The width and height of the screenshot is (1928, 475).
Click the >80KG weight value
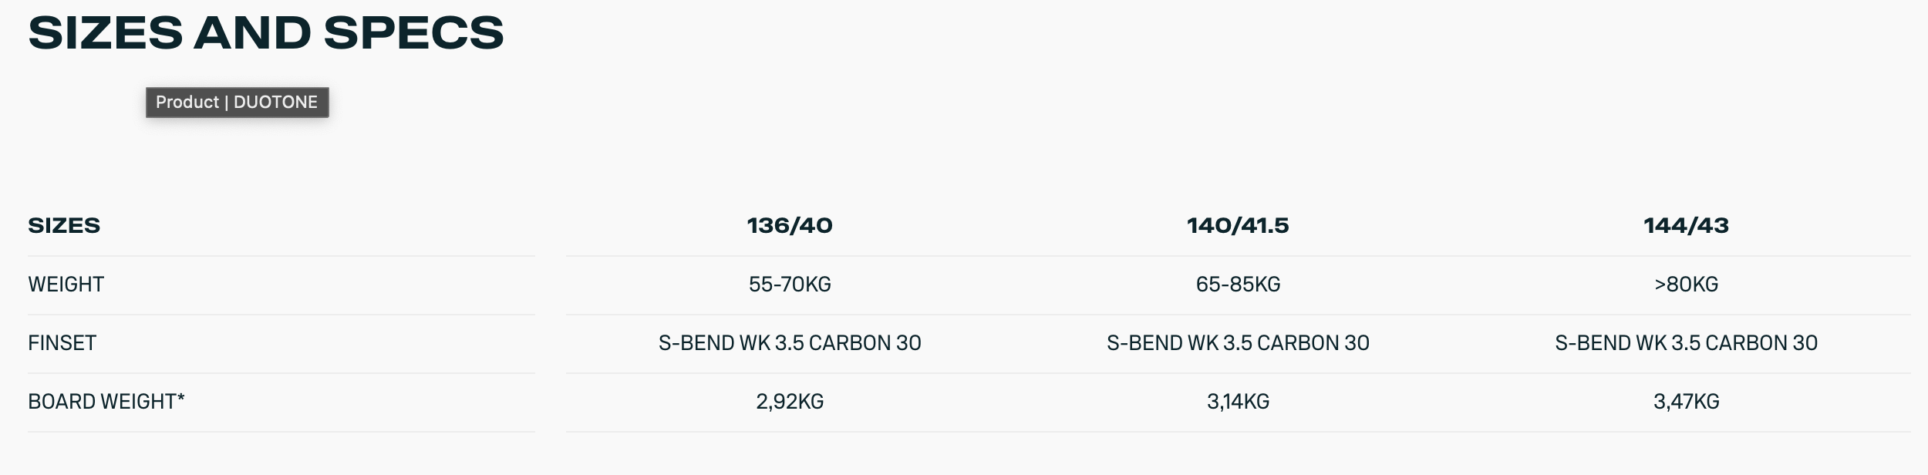[x=1686, y=285]
